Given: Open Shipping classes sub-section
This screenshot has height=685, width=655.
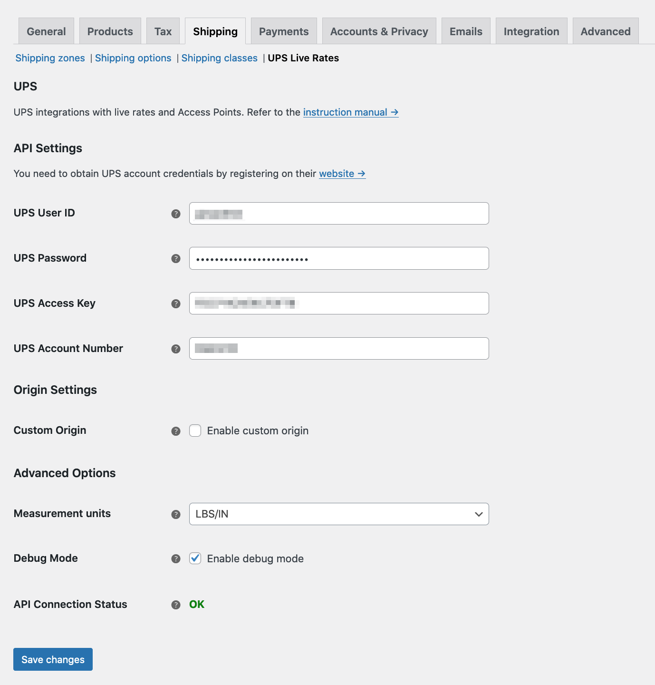Looking at the screenshot, I should click(220, 58).
